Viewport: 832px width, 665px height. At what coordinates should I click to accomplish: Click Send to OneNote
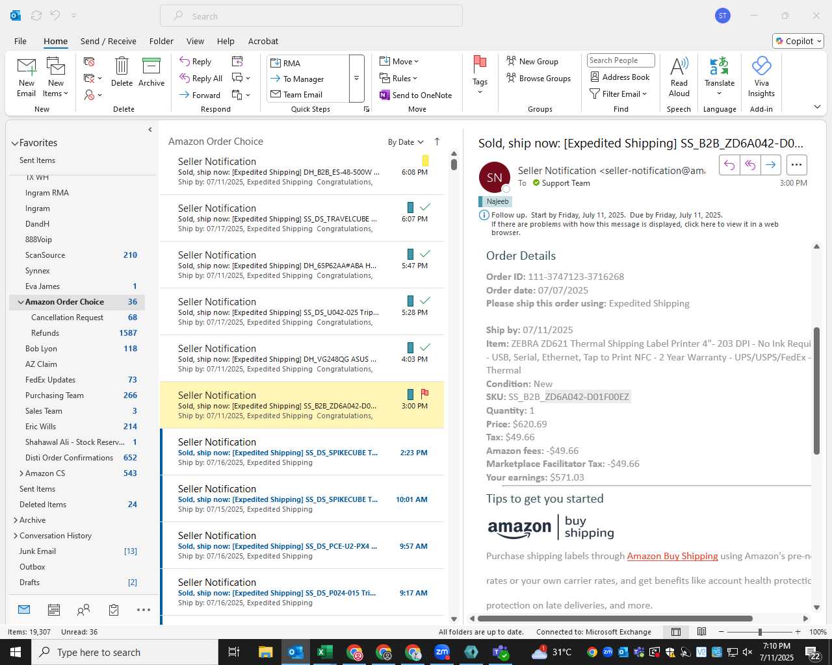(416, 95)
